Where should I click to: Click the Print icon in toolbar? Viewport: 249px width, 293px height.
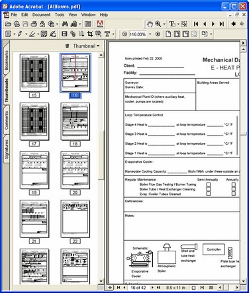pyautogui.click(x=34, y=24)
